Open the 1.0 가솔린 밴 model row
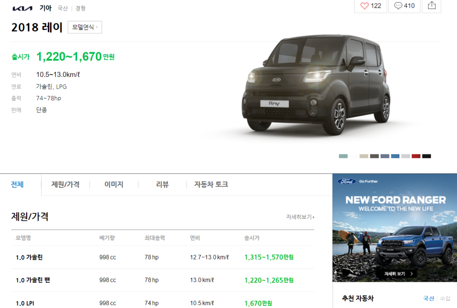 (162, 280)
